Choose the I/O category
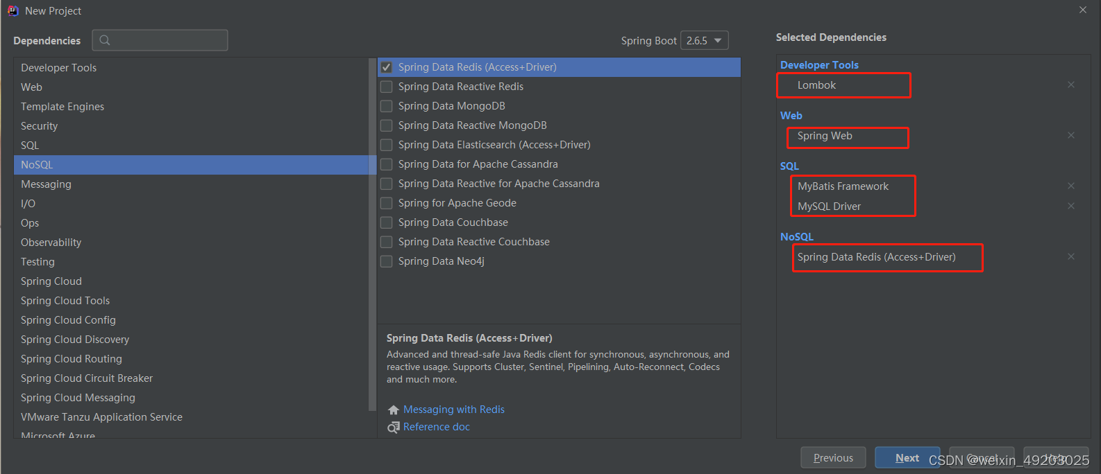1101x474 pixels. pos(191,204)
